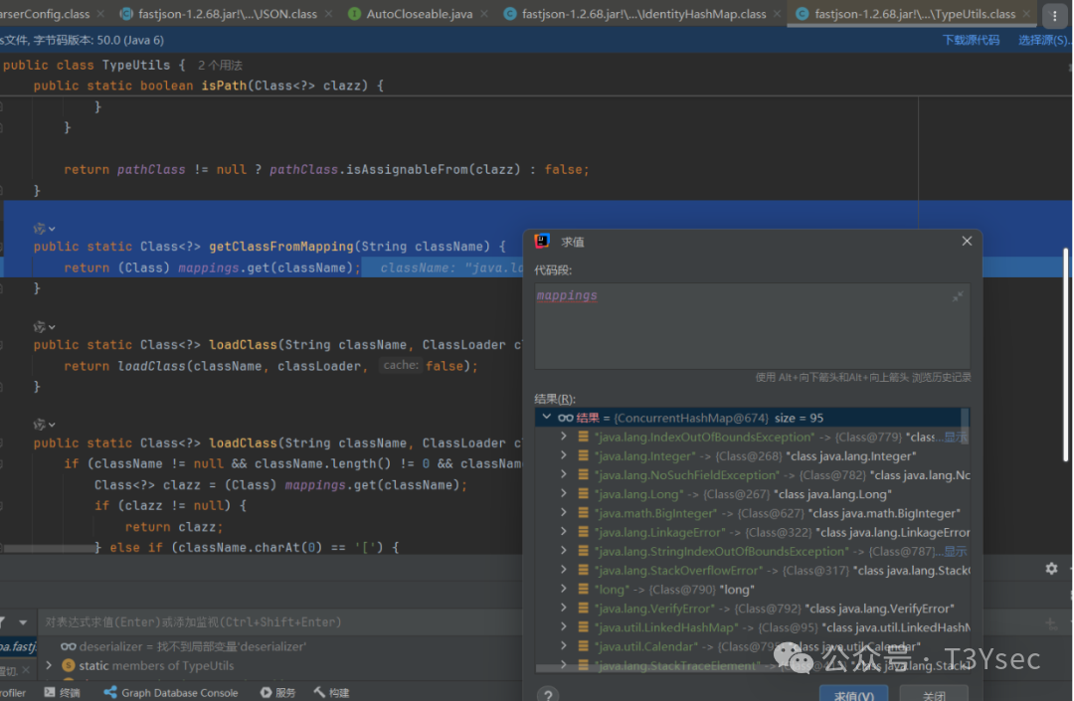The height and width of the screenshot is (701, 1074).
Task: Open the 构建 build tool window
Action: [331, 692]
